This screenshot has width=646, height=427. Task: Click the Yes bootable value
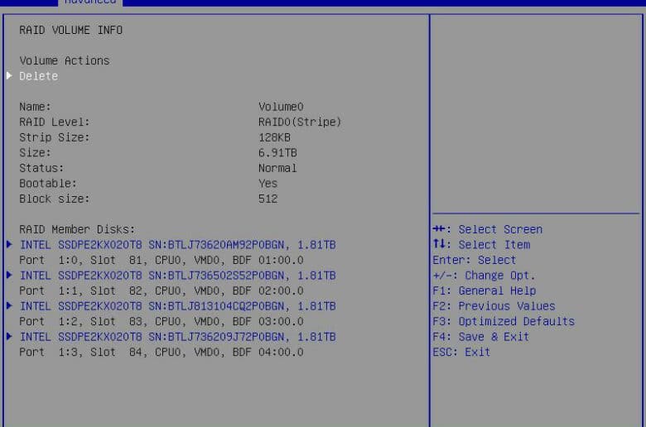(268, 183)
